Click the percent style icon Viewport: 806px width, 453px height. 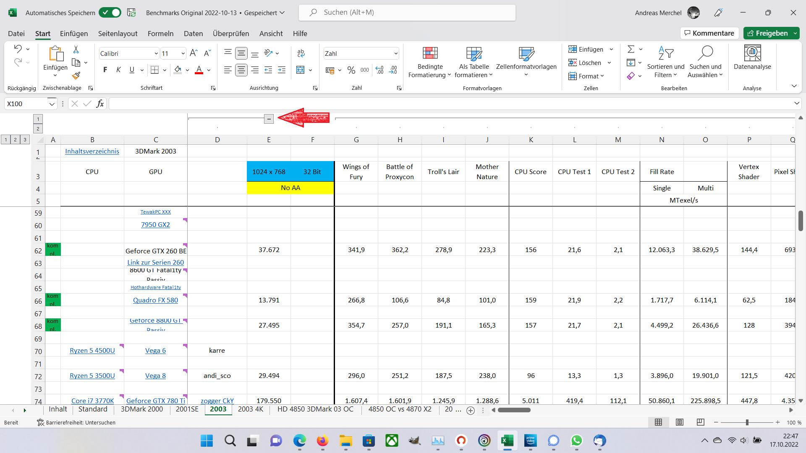[351, 70]
